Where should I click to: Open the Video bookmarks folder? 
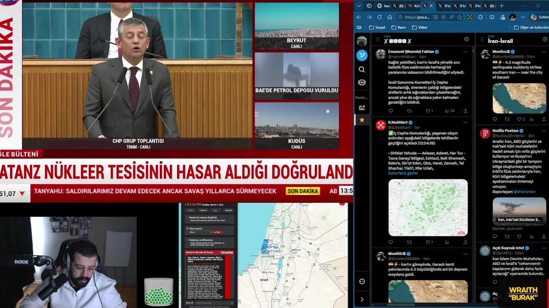(419, 27)
